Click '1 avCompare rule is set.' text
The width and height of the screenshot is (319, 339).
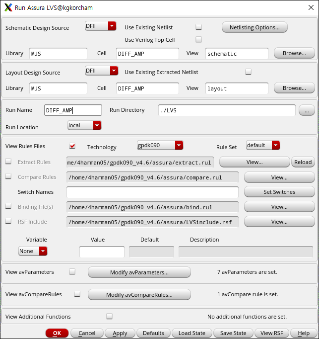pos(248,294)
